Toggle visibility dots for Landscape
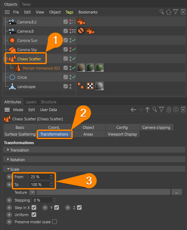Viewport: 187px width, 230px height. (70, 86)
